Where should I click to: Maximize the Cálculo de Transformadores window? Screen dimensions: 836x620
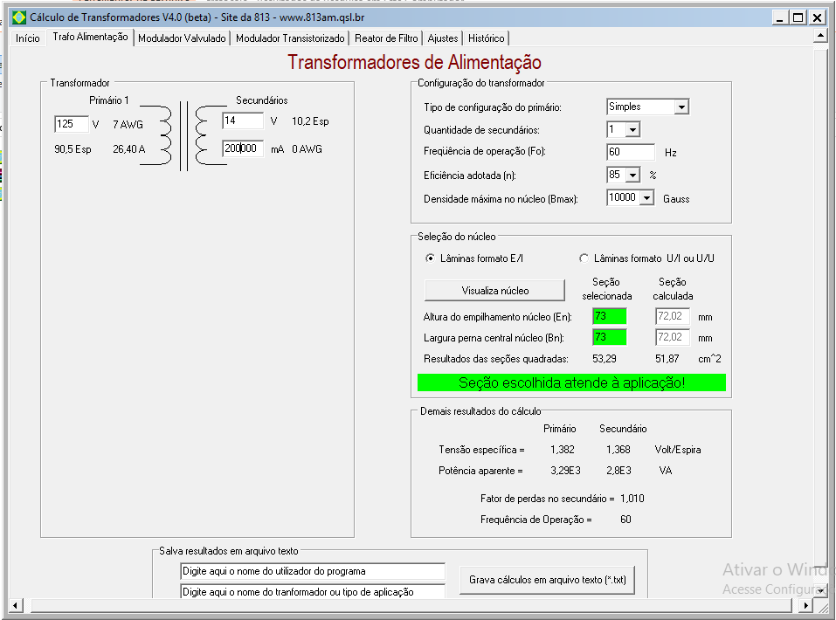(798, 17)
